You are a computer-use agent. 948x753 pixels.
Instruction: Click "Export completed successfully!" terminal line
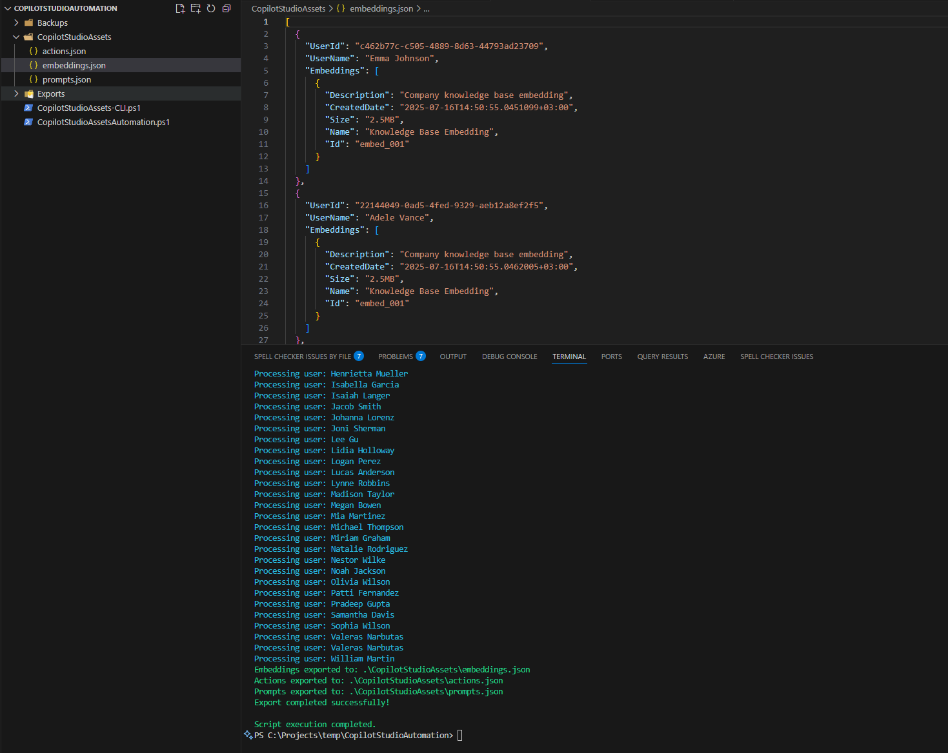(x=322, y=703)
